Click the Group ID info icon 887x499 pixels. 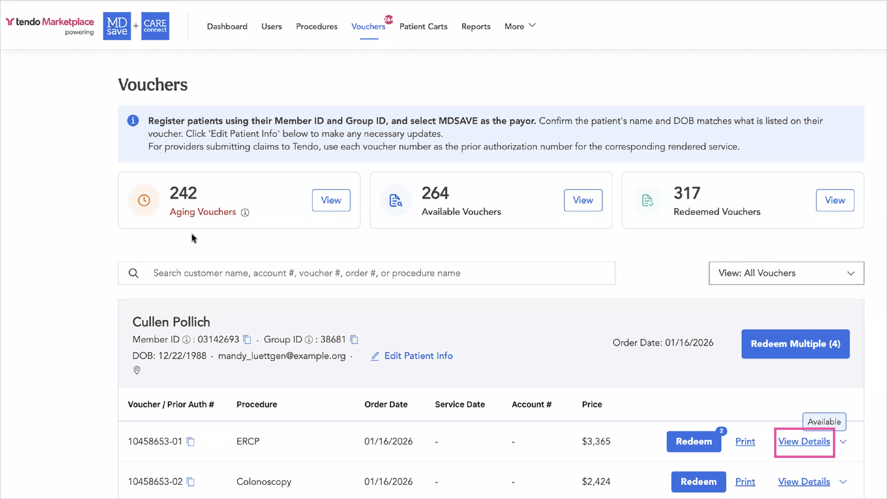[x=309, y=340]
